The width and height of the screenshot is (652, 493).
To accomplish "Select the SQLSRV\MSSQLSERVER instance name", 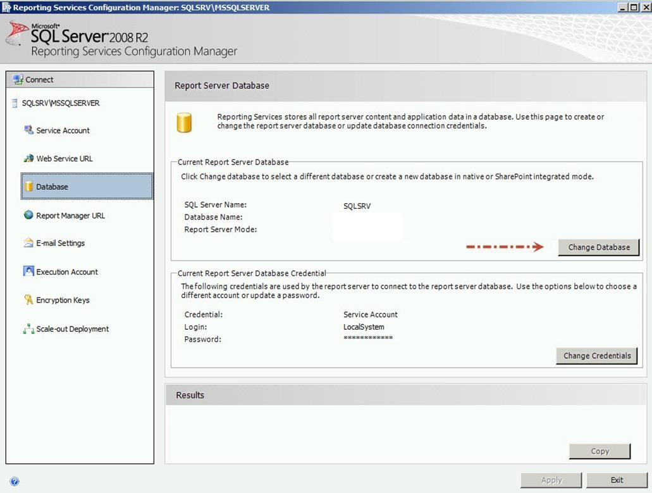I will point(61,103).
